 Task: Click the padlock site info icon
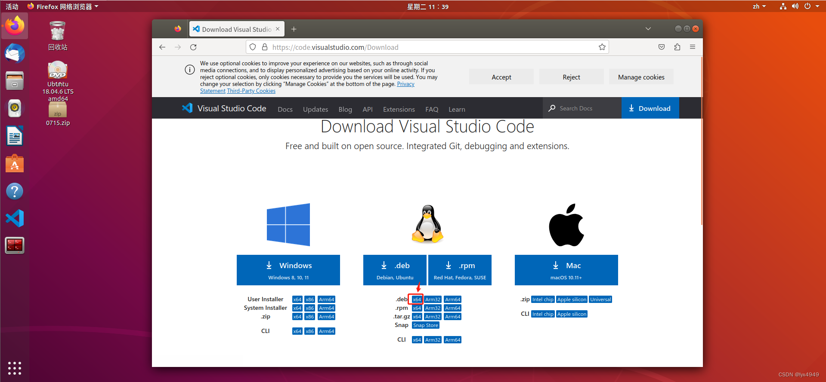click(265, 47)
